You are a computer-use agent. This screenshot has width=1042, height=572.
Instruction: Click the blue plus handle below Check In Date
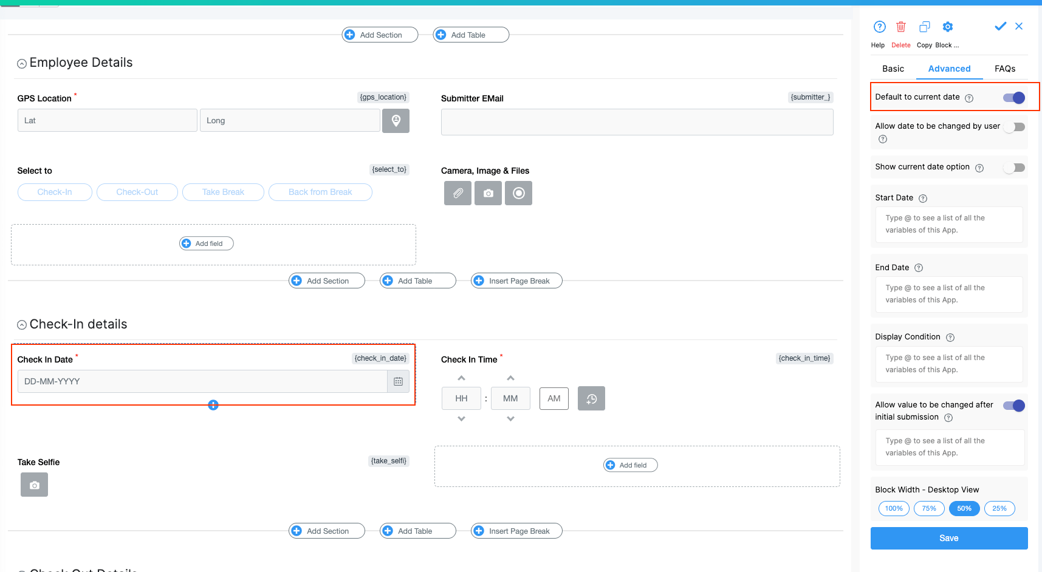tap(213, 405)
